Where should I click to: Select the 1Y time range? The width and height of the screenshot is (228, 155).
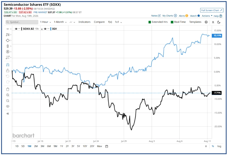[x=61, y=146]
